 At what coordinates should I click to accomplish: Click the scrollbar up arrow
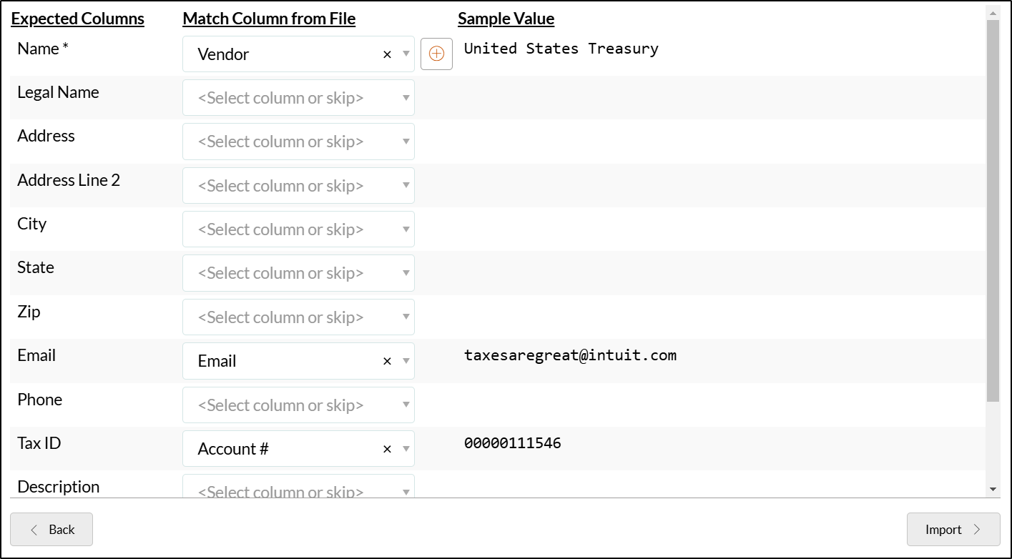(993, 12)
